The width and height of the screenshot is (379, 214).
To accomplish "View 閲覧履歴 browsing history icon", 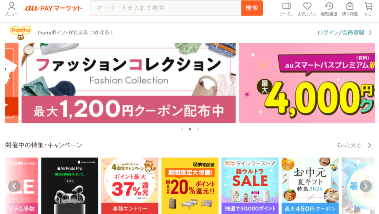I will (x=329, y=9).
